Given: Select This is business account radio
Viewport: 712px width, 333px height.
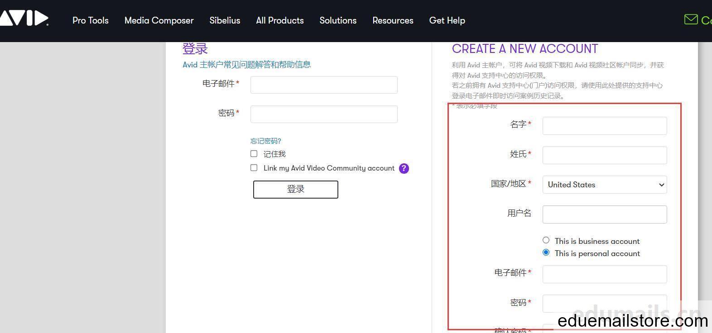Looking at the screenshot, I should click(x=546, y=240).
